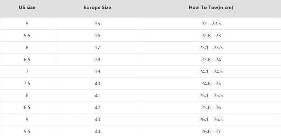
Task: Click the Europe Size column header
Action: (x=97, y=8)
